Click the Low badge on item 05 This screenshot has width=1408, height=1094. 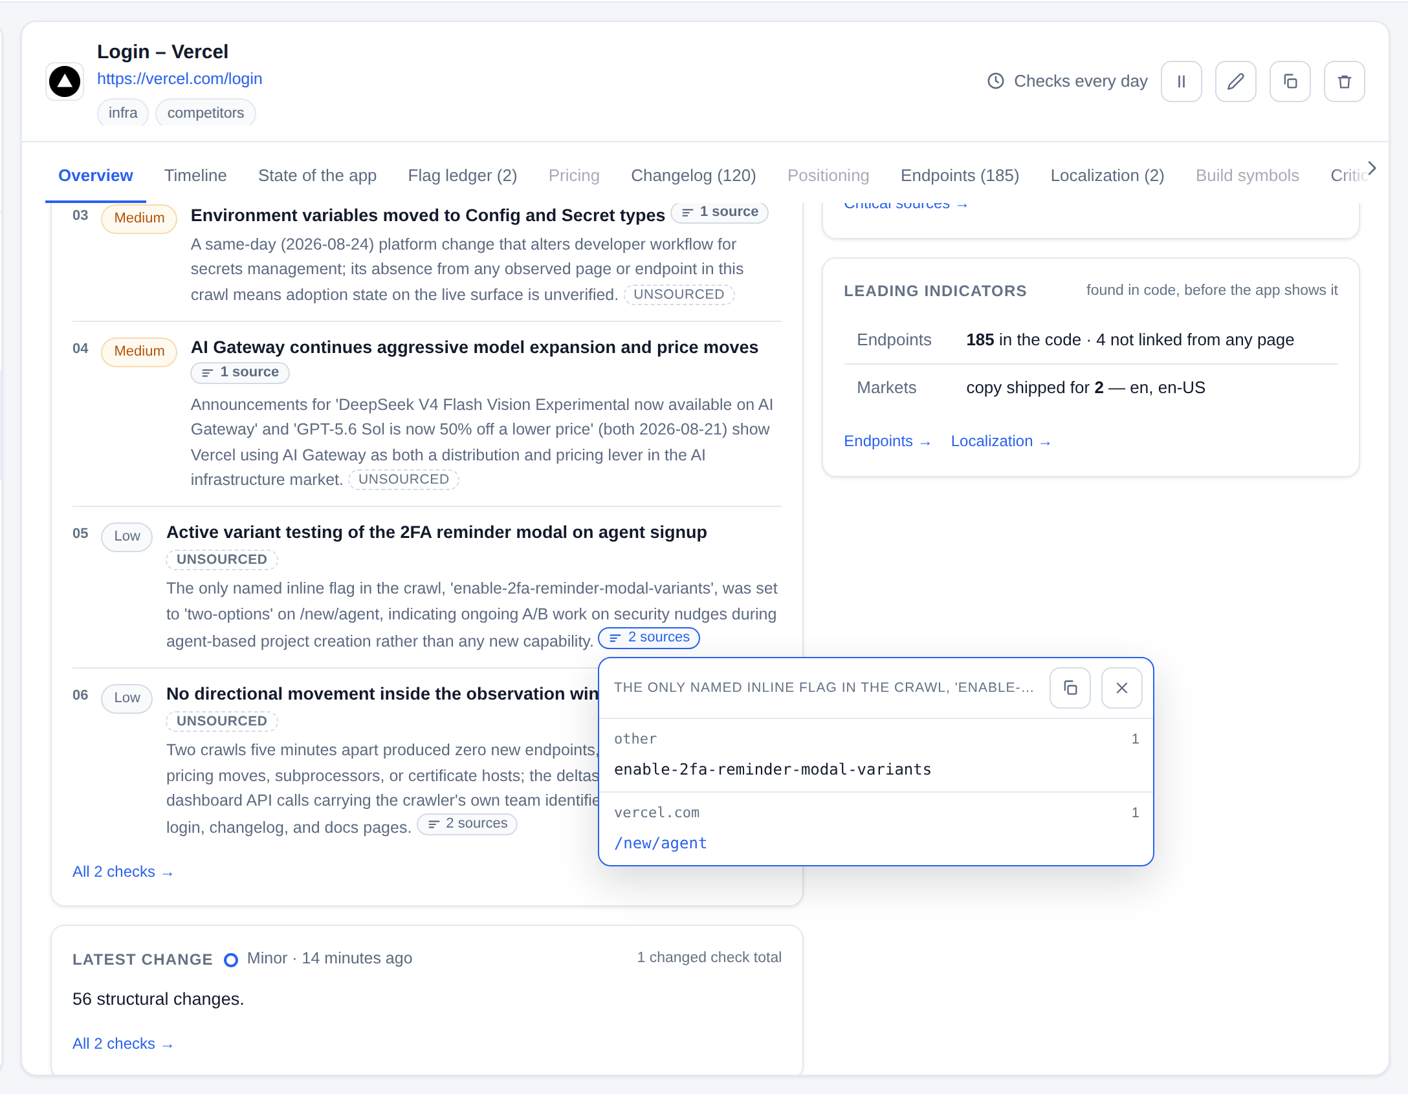click(x=127, y=537)
